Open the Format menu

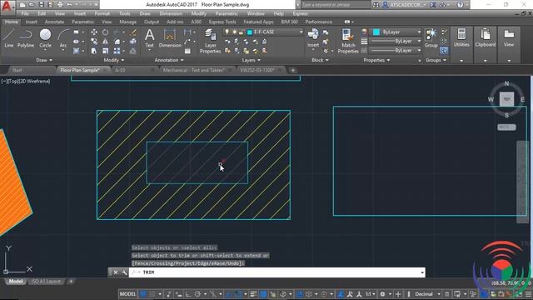tap(102, 13)
